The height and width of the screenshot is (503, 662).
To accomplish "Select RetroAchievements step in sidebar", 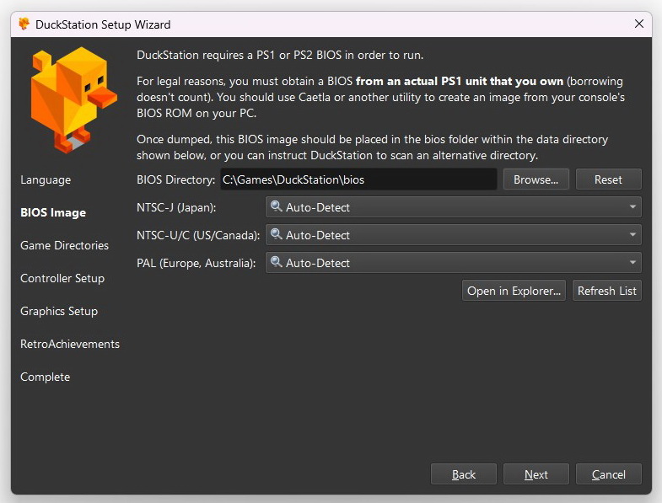I will tap(70, 345).
